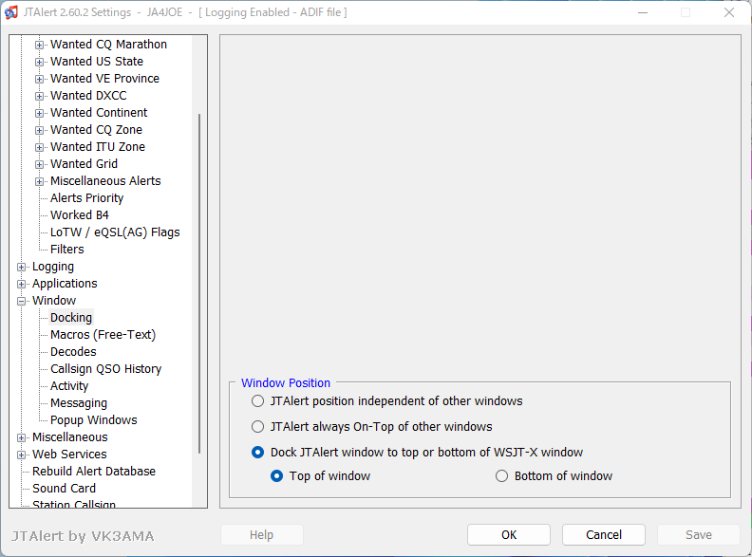Minimize the JTAlert Settings window
This screenshot has height=557, width=752.
coord(643,12)
